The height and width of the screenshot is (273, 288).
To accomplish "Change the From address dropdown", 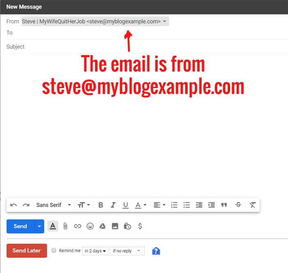I will click(95, 21).
